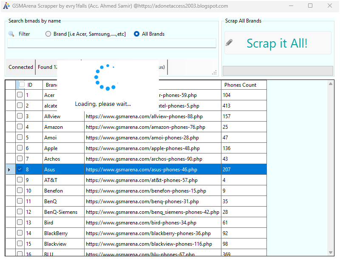
Task: Click the benq-phones-31.php URL cell
Action: point(153,201)
